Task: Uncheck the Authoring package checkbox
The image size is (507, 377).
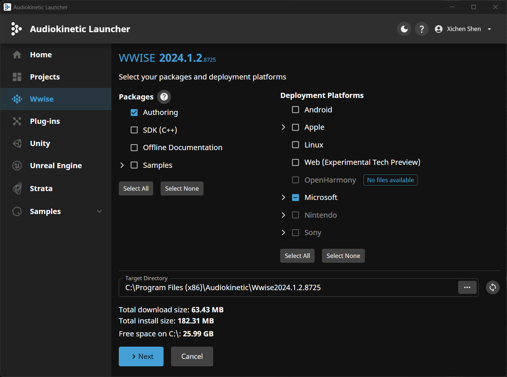Action: pyautogui.click(x=134, y=112)
